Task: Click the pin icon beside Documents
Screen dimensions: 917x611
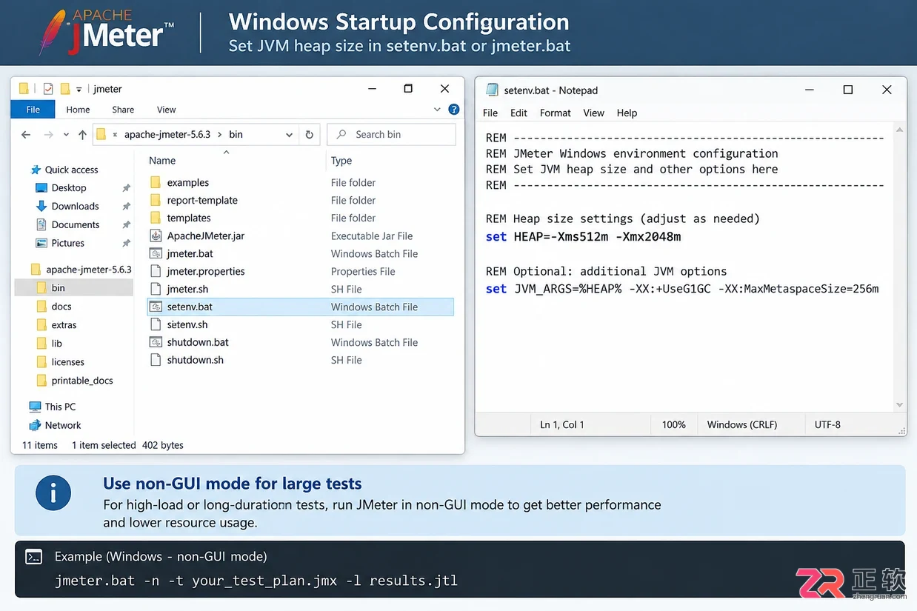Action: click(x=126, y=225)
